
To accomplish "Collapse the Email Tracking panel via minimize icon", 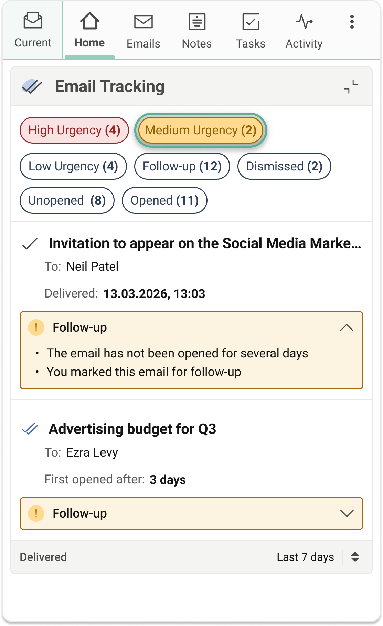I will coord(351,87).
